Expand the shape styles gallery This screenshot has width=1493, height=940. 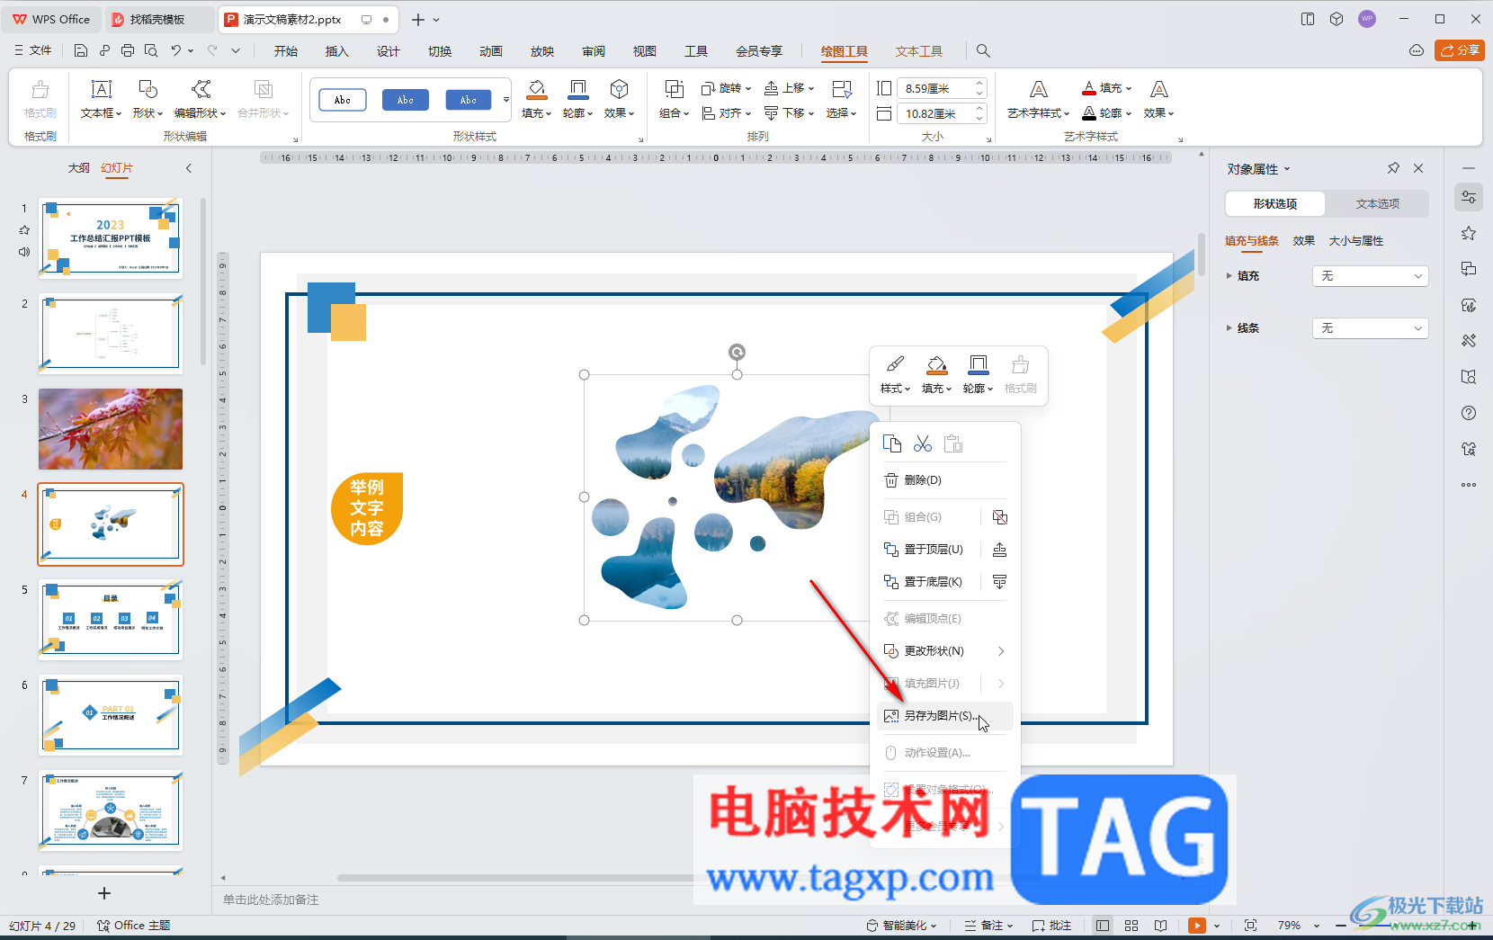[506, 100]
